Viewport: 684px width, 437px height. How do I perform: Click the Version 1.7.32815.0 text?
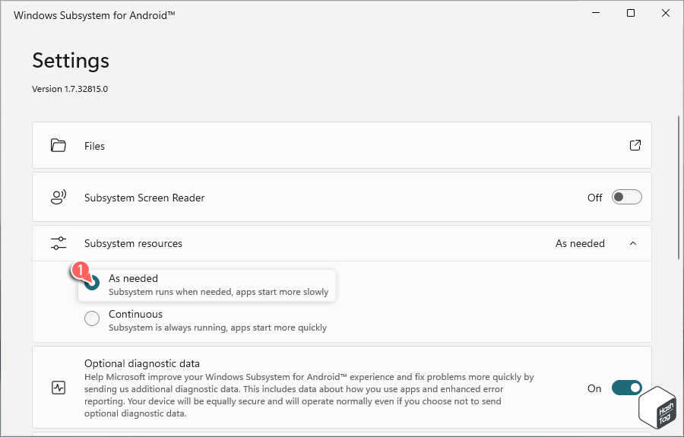[70, 89]
